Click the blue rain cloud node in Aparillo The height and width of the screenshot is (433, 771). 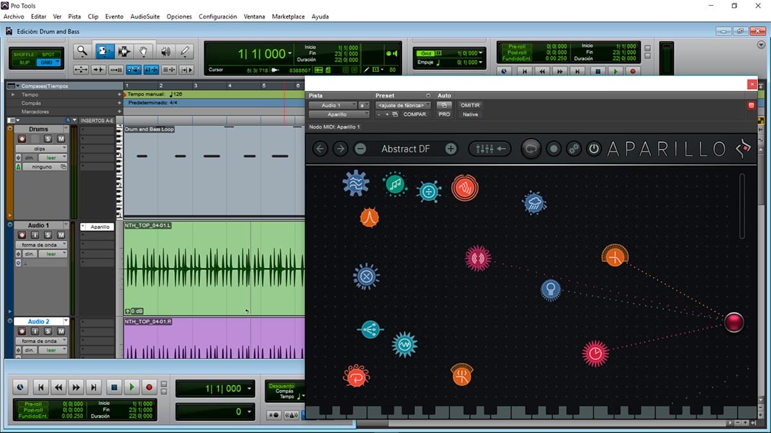(x=535, y=203)
